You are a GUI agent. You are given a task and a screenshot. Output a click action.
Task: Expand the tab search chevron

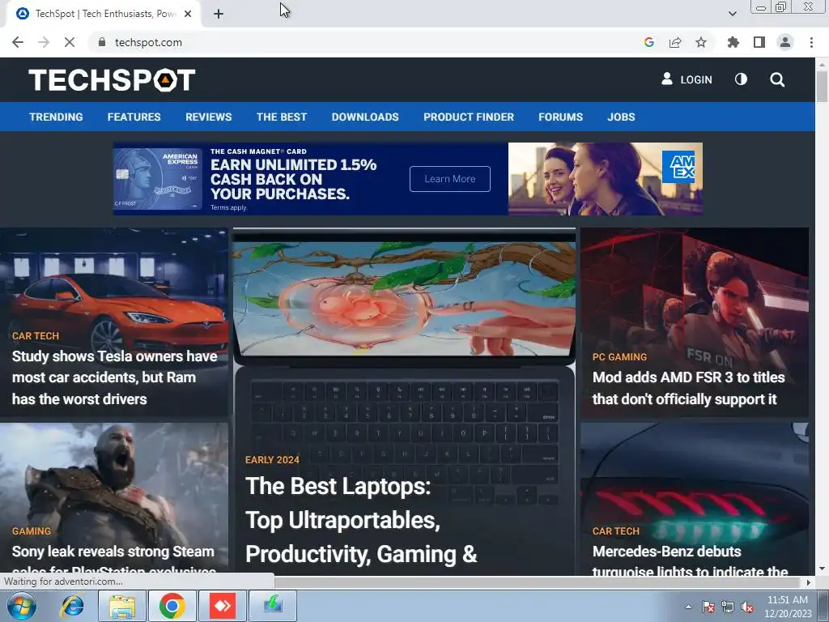732,14
